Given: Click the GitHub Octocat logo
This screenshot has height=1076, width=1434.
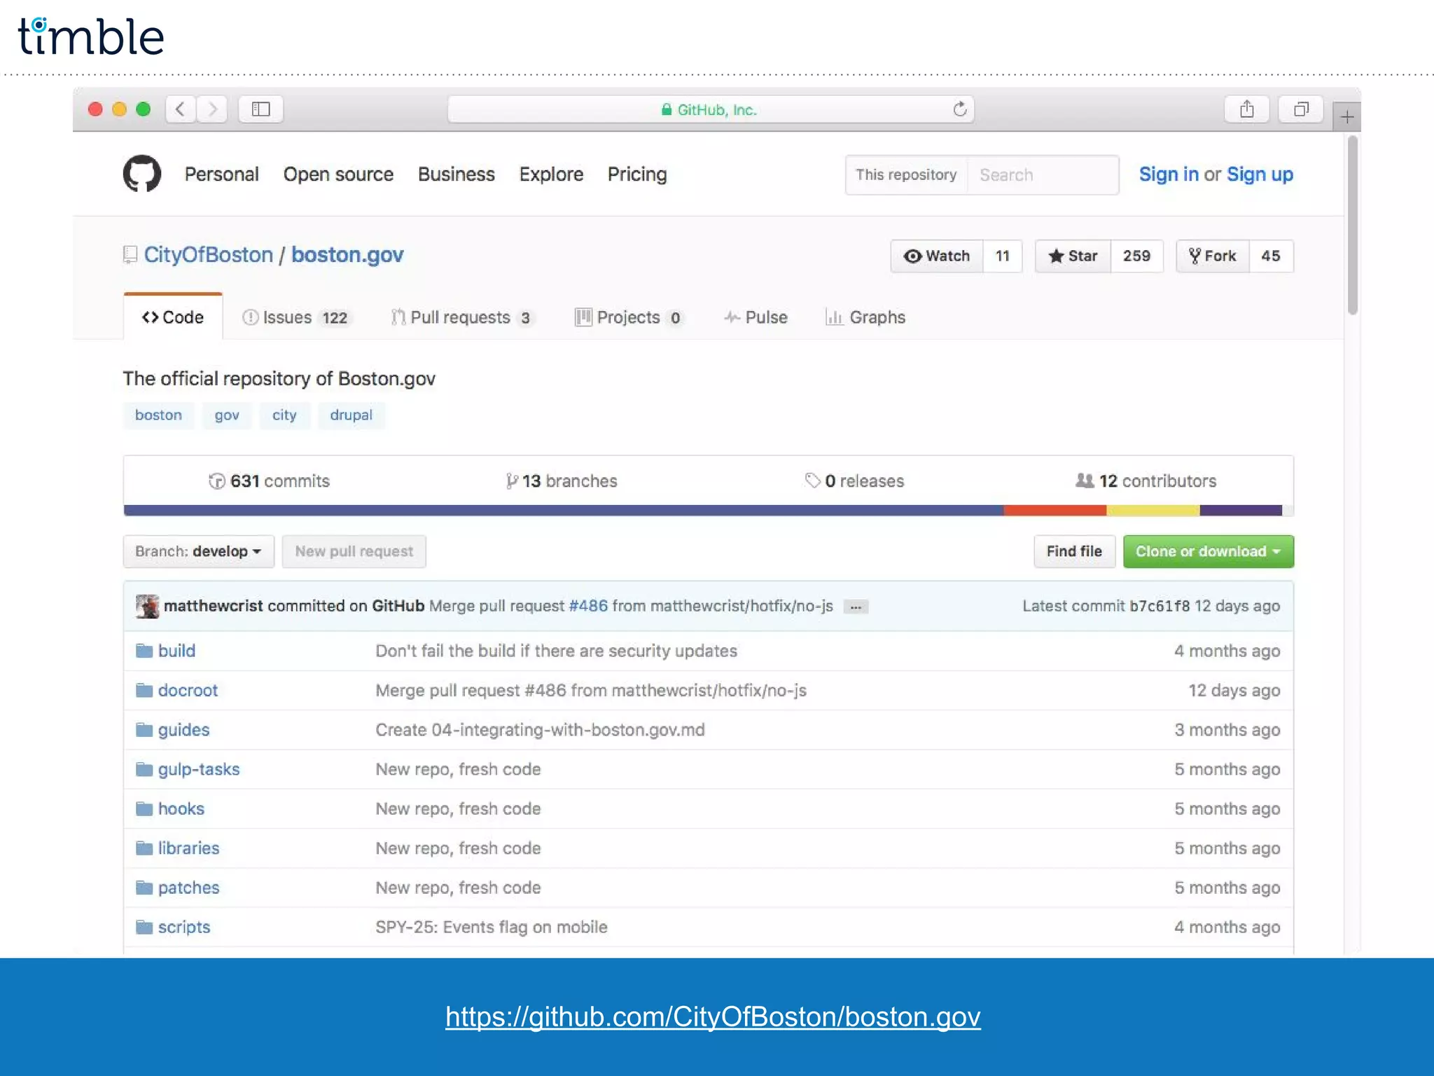Looking at the screenshot, I should click(142, 173).
